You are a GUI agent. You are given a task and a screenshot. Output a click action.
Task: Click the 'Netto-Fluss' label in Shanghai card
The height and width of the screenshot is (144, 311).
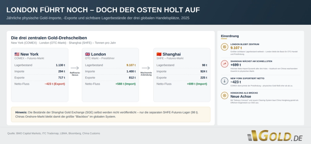click(164, 84)
